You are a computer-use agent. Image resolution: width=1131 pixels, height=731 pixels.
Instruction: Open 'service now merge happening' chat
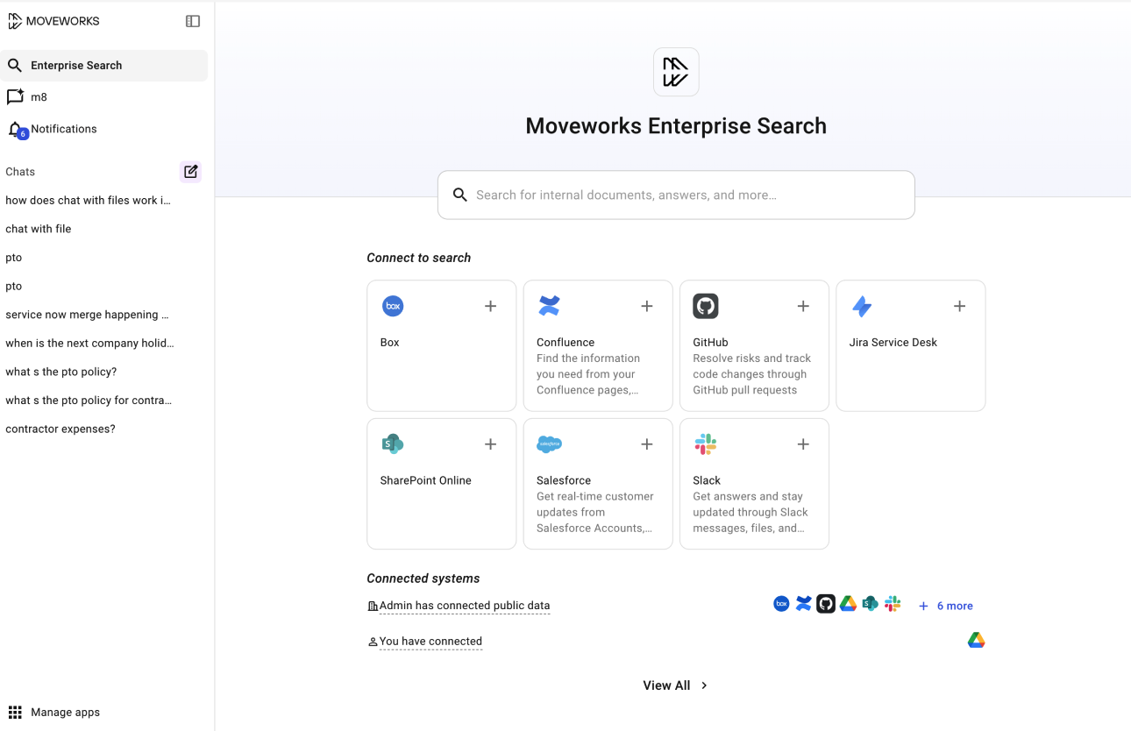tap(88, 315)
